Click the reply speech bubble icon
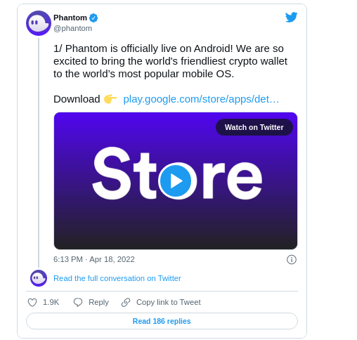The image size is (357, 340). pos(78,302)
